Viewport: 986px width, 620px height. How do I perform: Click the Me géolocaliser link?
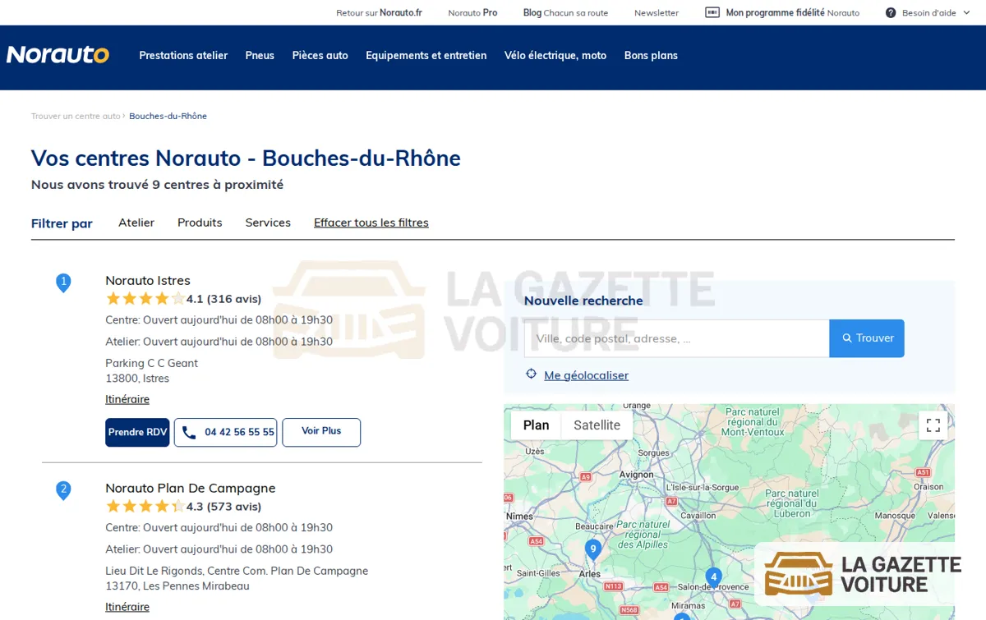(586, 375)
